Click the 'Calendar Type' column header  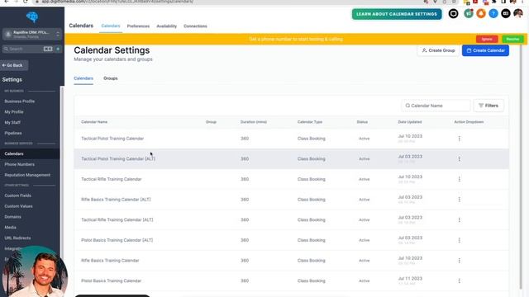pos(310,122)
